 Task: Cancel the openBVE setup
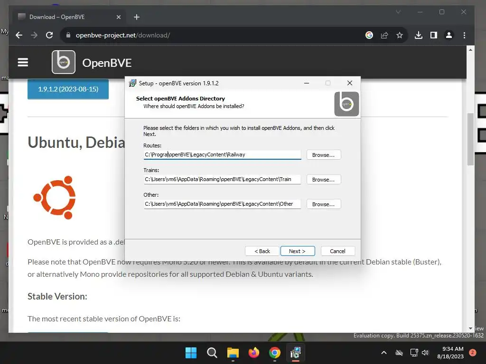(338, 251)
